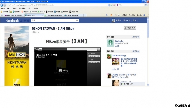Close the NIKON TAIWAN tab
Screen dimensions: 192x108
[43, 15]
